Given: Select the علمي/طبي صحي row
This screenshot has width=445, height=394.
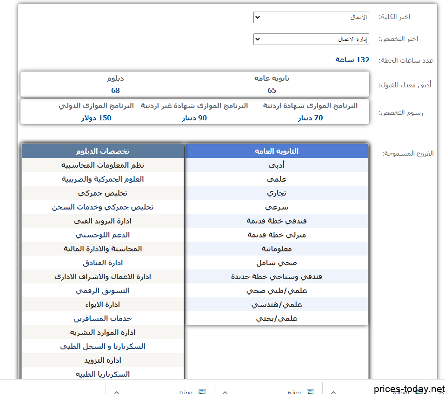Looking at the screenshot, I should (276, 290).
